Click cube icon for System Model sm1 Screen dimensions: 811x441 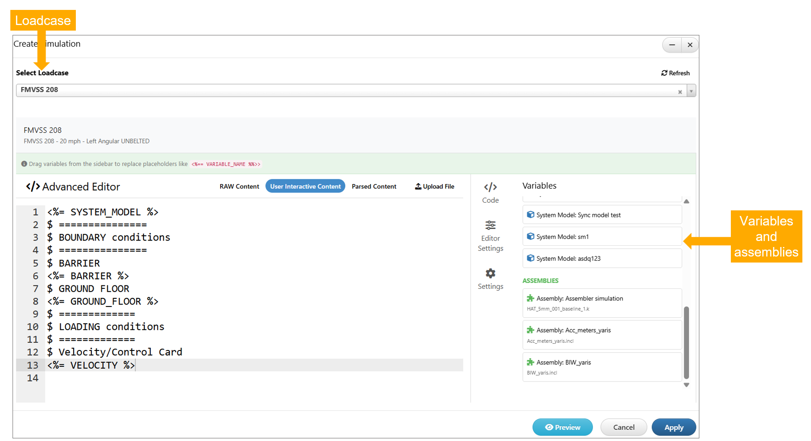[x=530, y=237]
